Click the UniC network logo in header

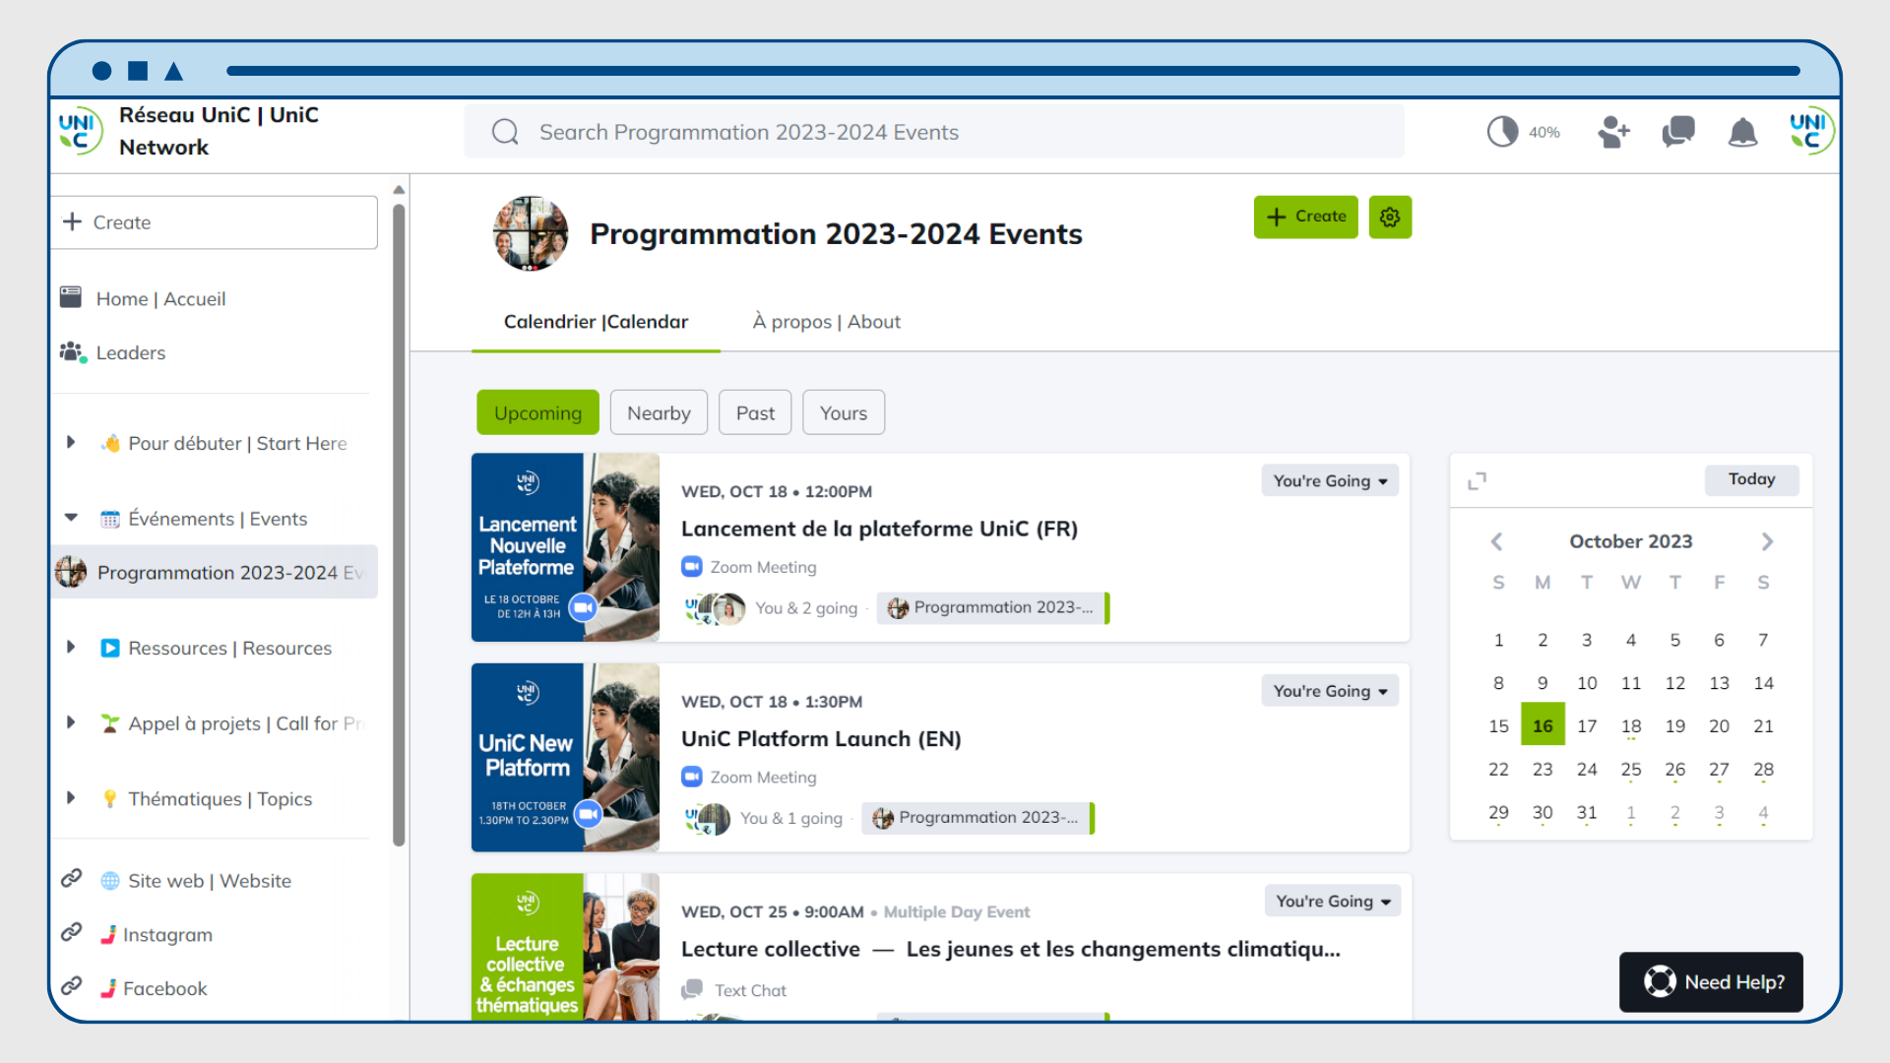[80, 131]
